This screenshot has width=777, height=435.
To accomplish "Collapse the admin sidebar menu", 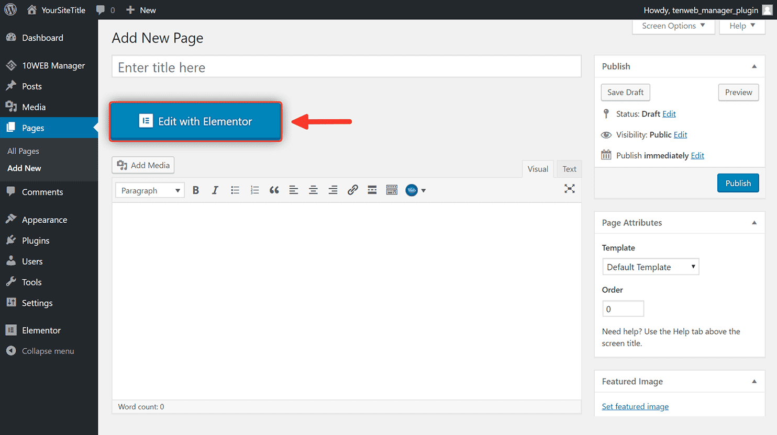I will point(49,351).
